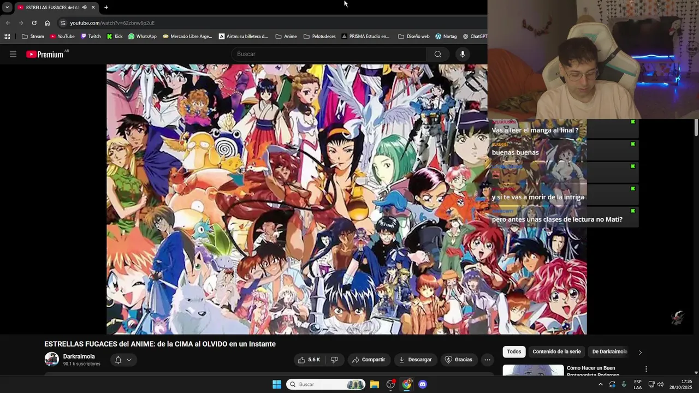Screen dimensions: 699x393
Task: View site information icon in address bar
Action: tap(63, 23)
